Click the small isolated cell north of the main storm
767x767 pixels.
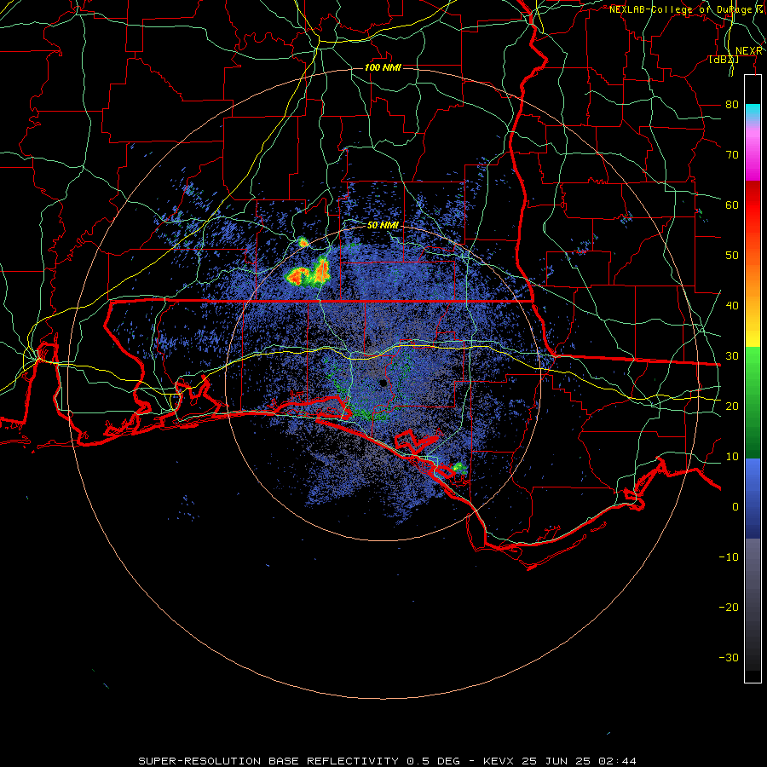(303, 241)
